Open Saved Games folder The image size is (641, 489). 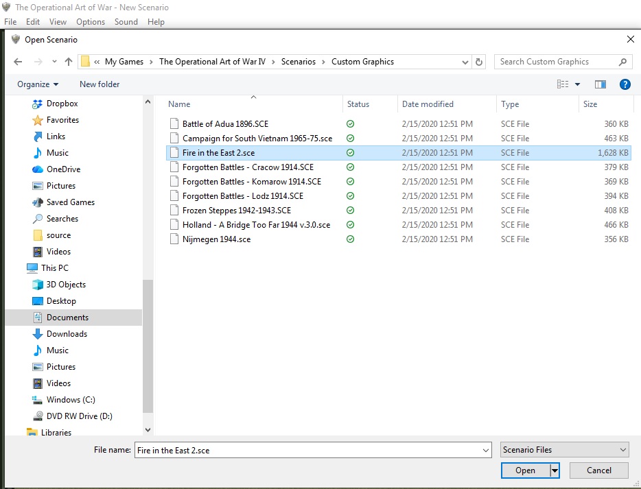70,202
